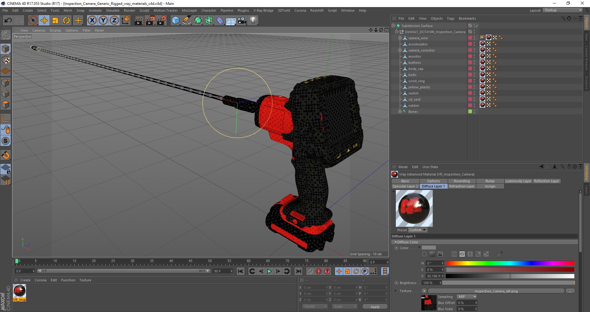Click the Undo arrow icon
Image resolution: width=590 pixels, height=312 pixels.
[x=8, y=21]
